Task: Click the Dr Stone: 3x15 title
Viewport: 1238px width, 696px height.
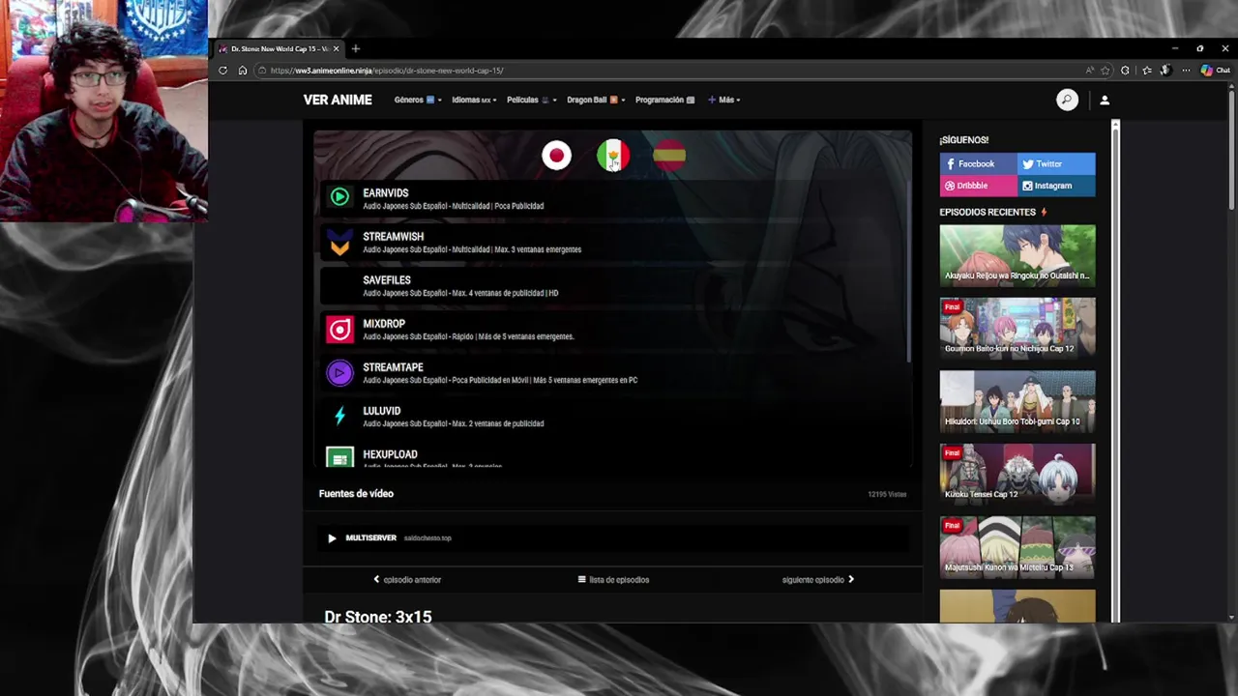Action: tap(378, 617)
